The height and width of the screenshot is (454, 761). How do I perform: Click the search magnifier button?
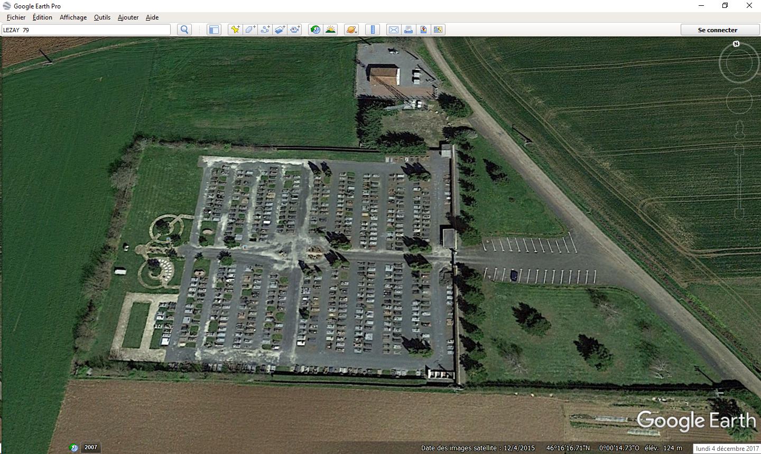184,30
